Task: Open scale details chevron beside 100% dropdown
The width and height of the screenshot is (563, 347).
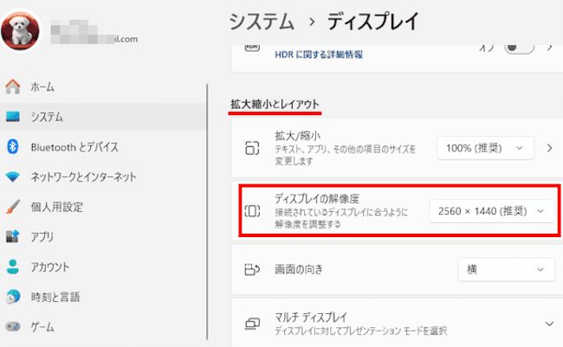Action: pos(549,148)
